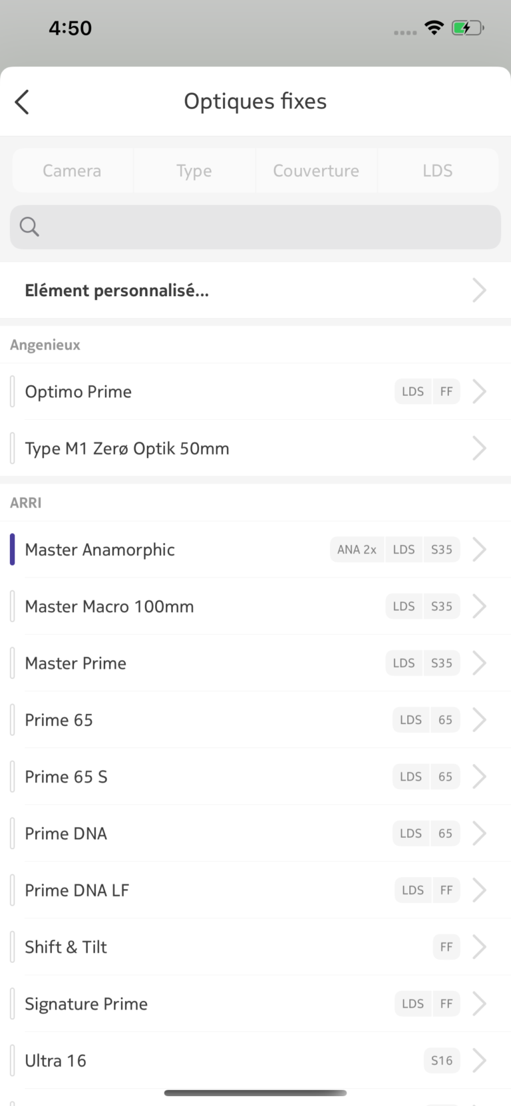
Task: Expand the Master Prime chevron
Action: point(479,663)
